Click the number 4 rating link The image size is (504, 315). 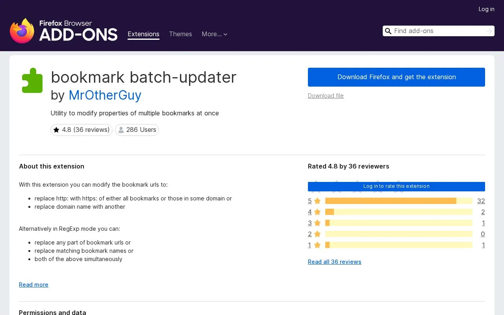click(x=310, y=212)
